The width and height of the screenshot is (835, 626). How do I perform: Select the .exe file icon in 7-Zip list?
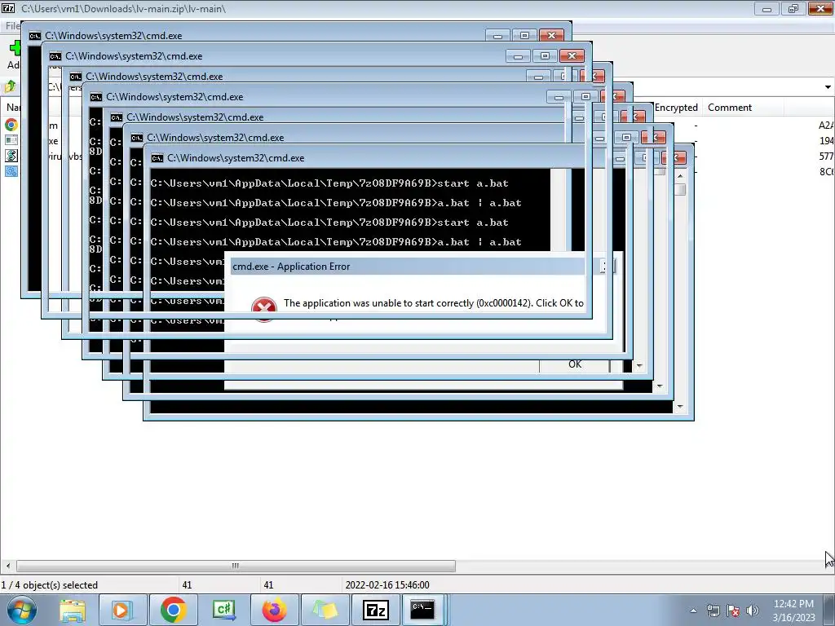click(x=11, y=140)
